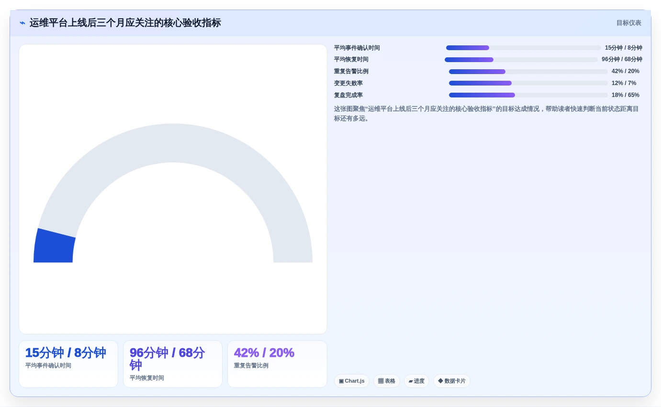Click the 数据卡片 tag chip

(x=452, y=381)
